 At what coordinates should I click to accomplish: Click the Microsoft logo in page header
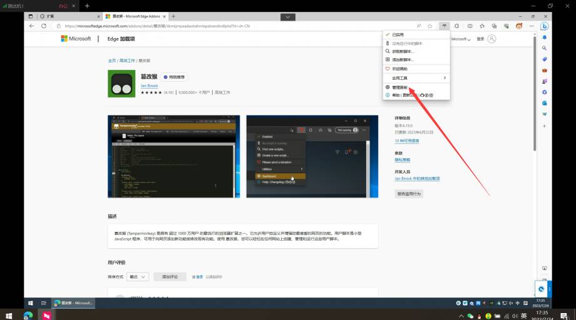[x=76, y=39]
